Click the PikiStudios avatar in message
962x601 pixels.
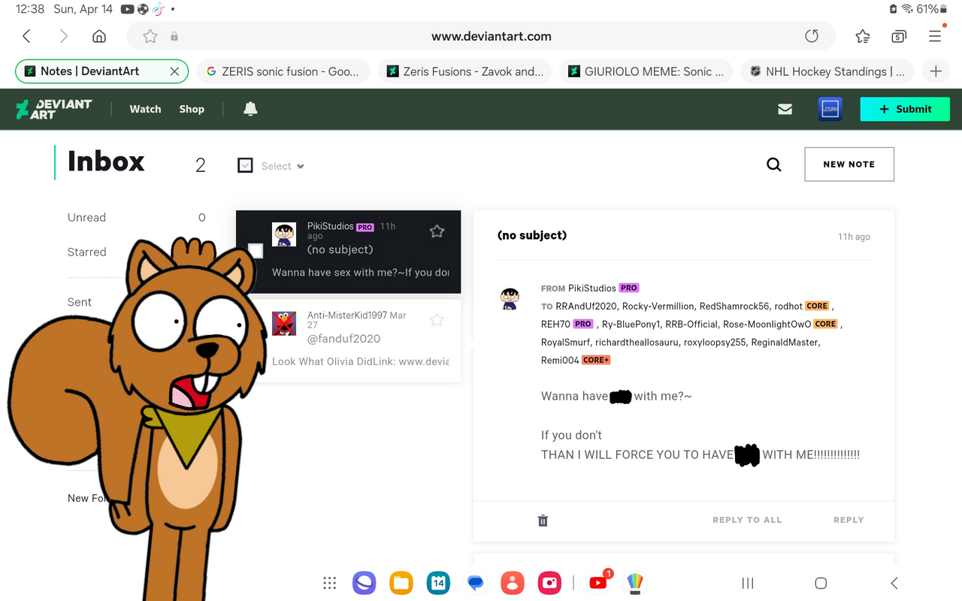tap(510, 298)
